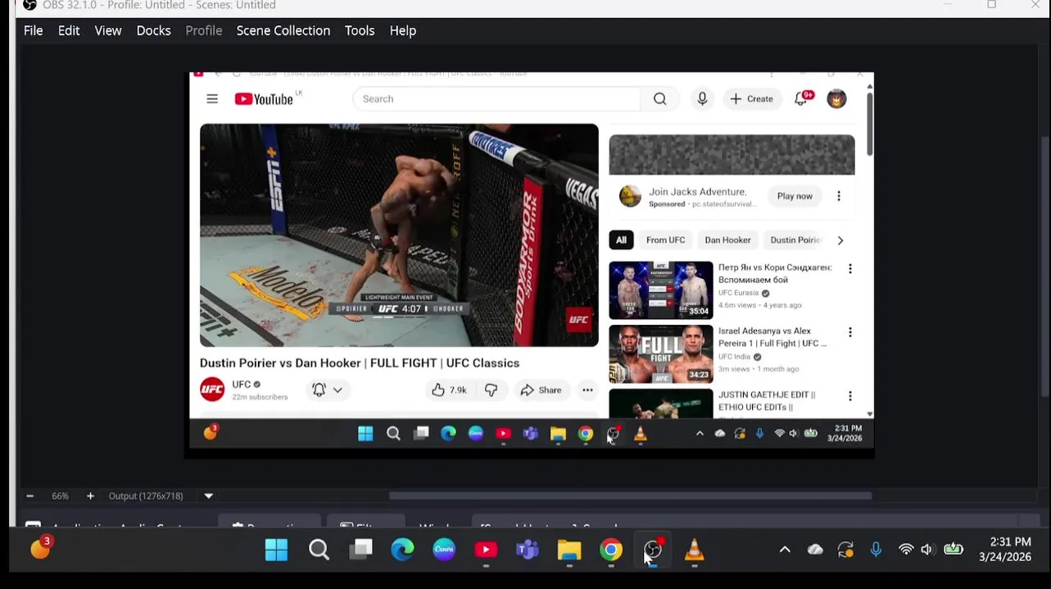This screenshot has width=1051, height=589.
Task: Click the Create button on YouTube
Action: coord(752,99)
